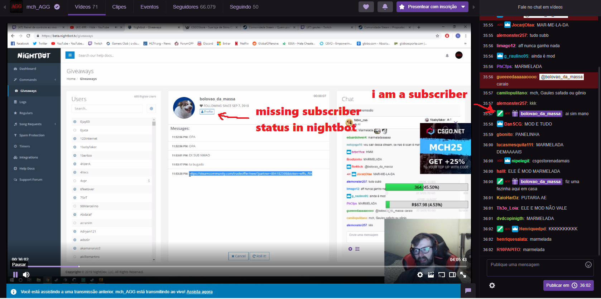Open the mch_AGG channel name link
Viewport: 601px width, 299px height.
point(38,7)
